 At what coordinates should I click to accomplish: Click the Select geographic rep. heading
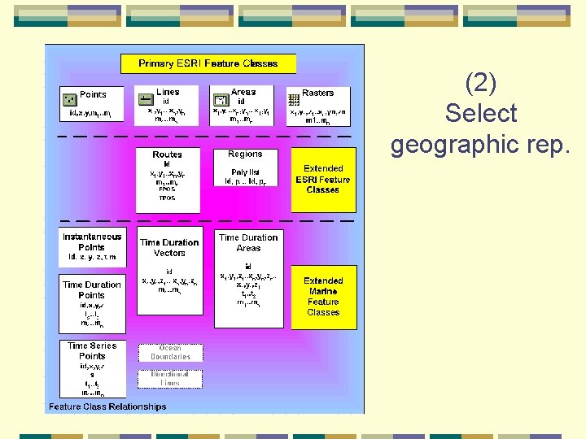[481, 129]
